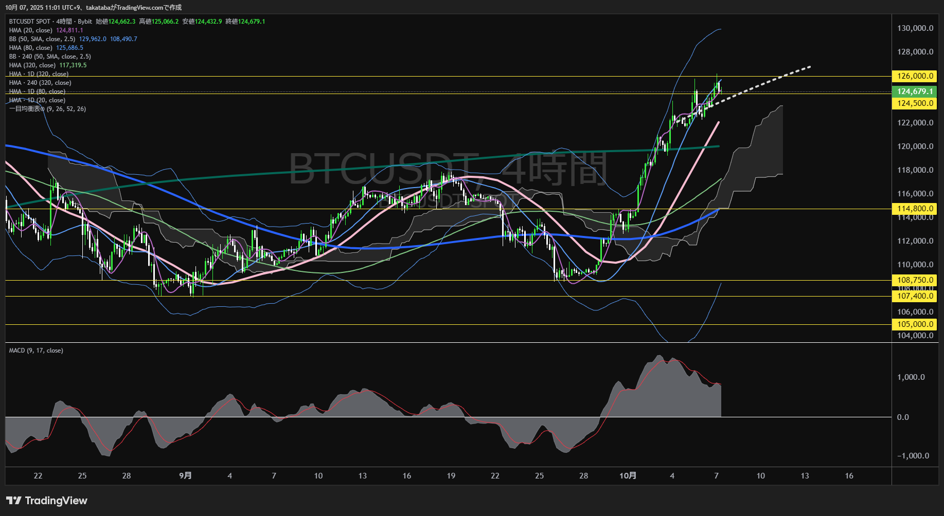The image size is (944, 516).
Task: Select the 9月 marker on the date axis
Action: tap(185, 476)
